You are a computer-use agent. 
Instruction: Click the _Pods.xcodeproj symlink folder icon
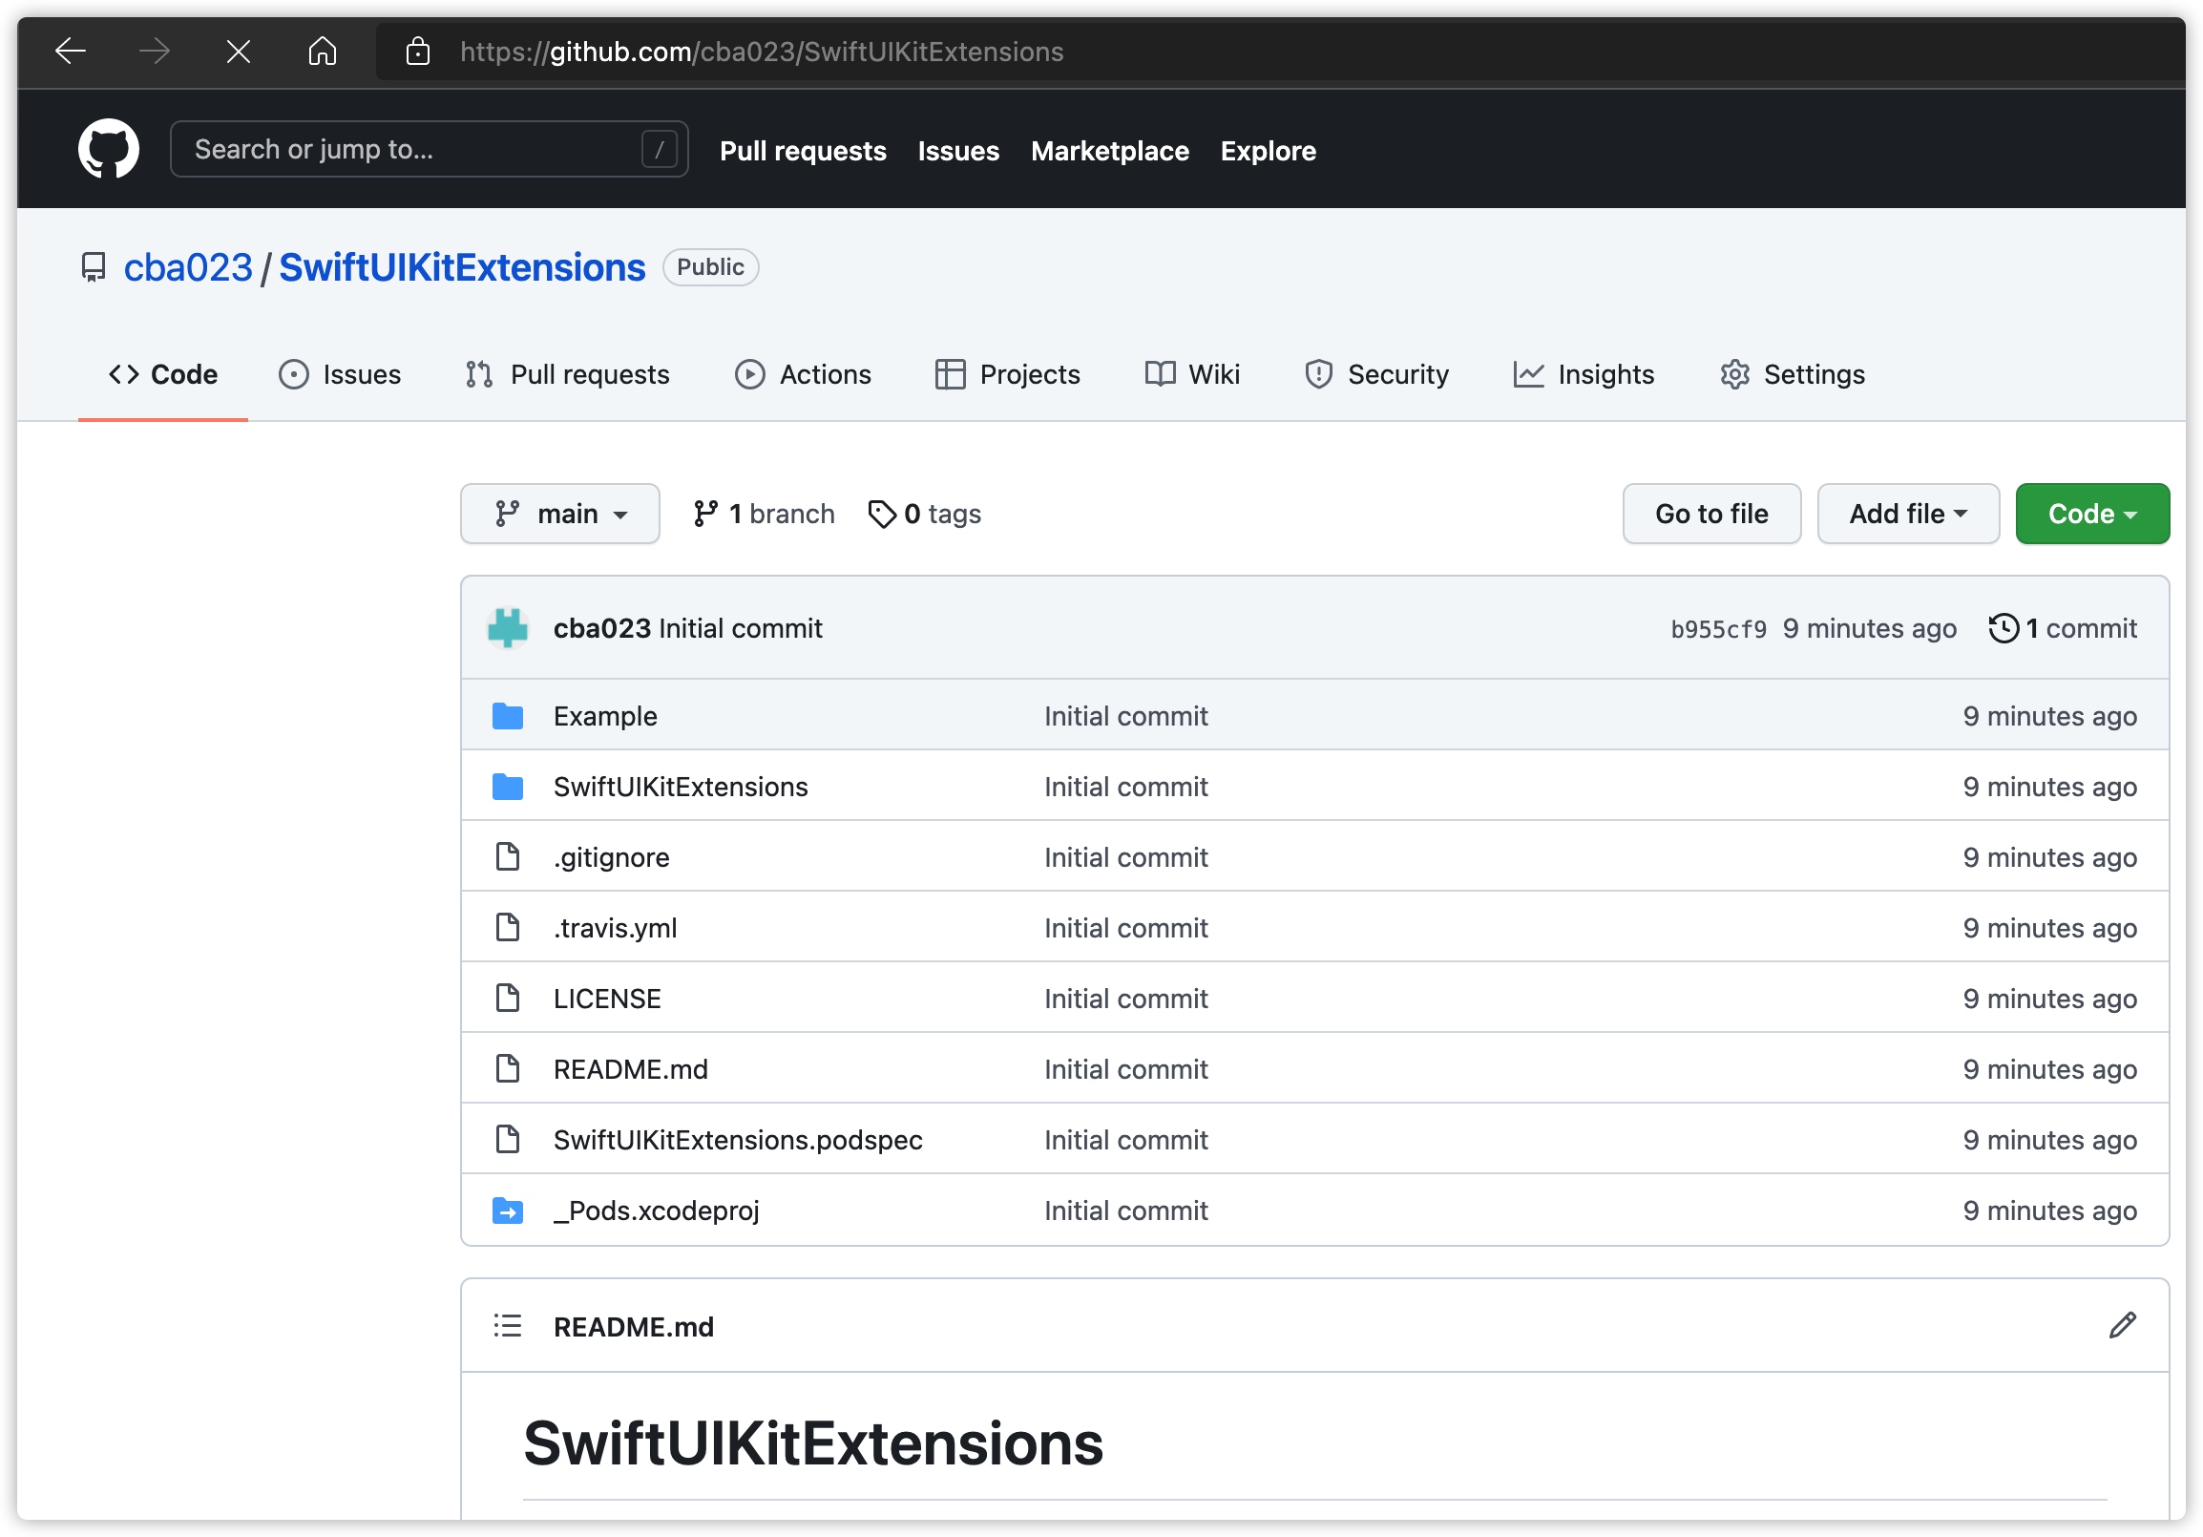(x=508, y=1211)
